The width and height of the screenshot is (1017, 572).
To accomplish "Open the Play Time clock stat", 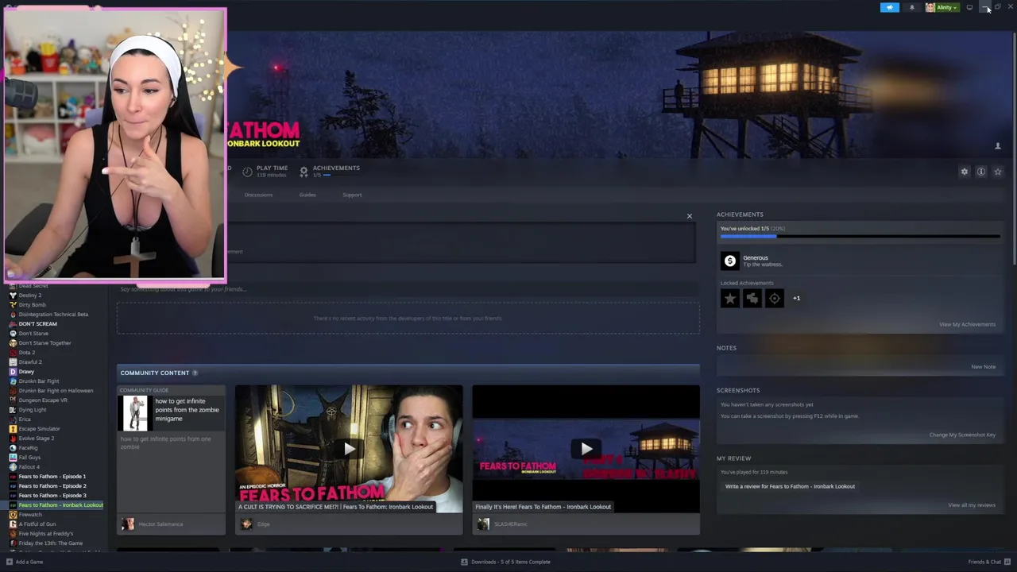I will tap(265, 171).
